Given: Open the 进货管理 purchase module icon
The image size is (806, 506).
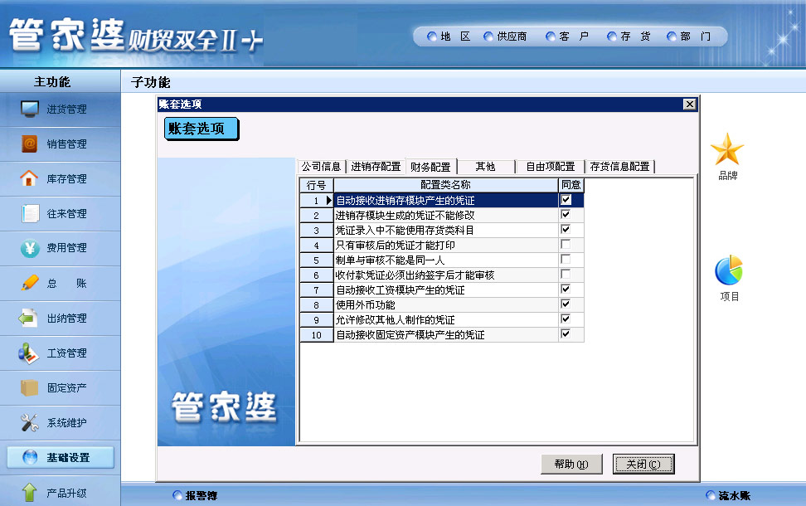Looking at the screenshot, I should click(30, 109).
